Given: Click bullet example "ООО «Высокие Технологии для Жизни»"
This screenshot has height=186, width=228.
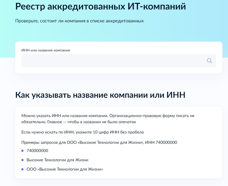Looking at the screenshot, I should tap(65, 169).
